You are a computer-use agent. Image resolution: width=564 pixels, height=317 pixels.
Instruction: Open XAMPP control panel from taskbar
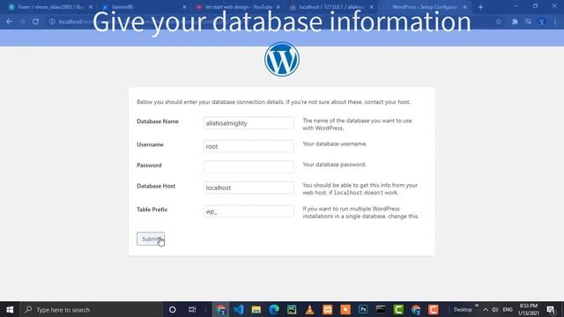click(327, 309)
